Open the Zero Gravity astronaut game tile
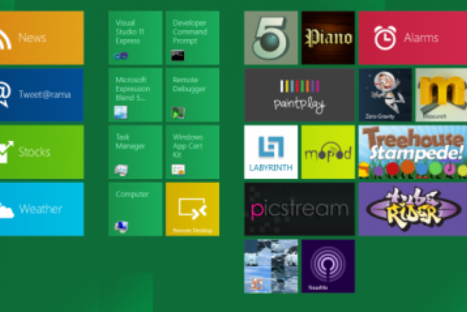 [x=385, y=94]
